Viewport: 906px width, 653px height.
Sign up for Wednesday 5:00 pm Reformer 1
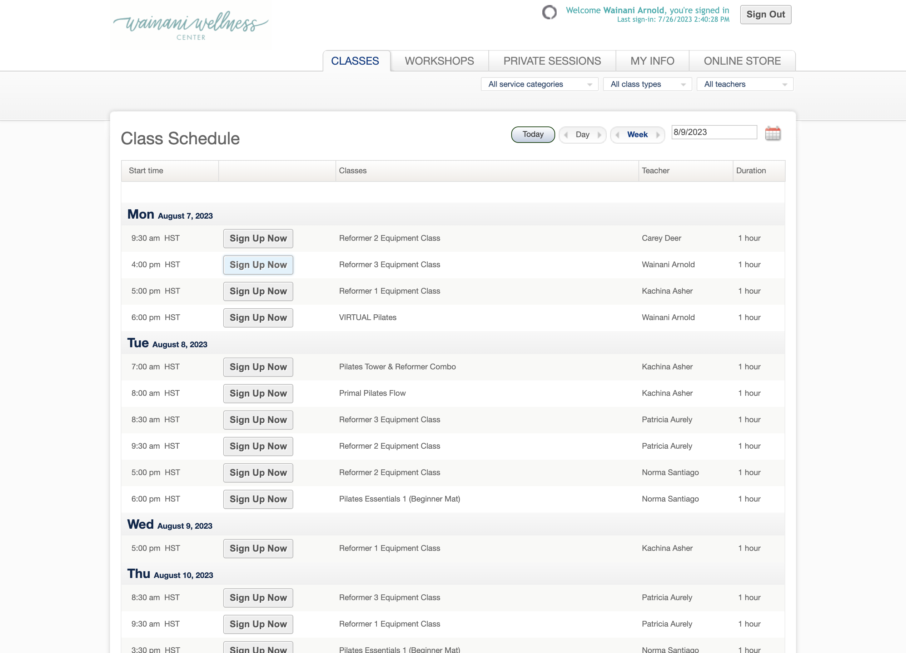click(258, 548)
